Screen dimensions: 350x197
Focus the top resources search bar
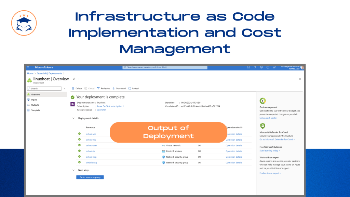click(165, 67)
